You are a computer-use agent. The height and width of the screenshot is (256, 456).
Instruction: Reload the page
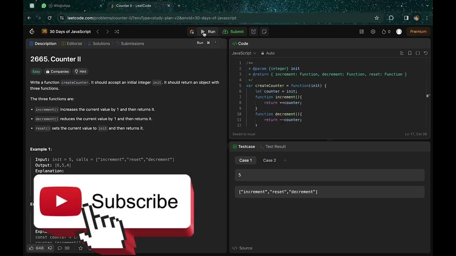(50, 18)
